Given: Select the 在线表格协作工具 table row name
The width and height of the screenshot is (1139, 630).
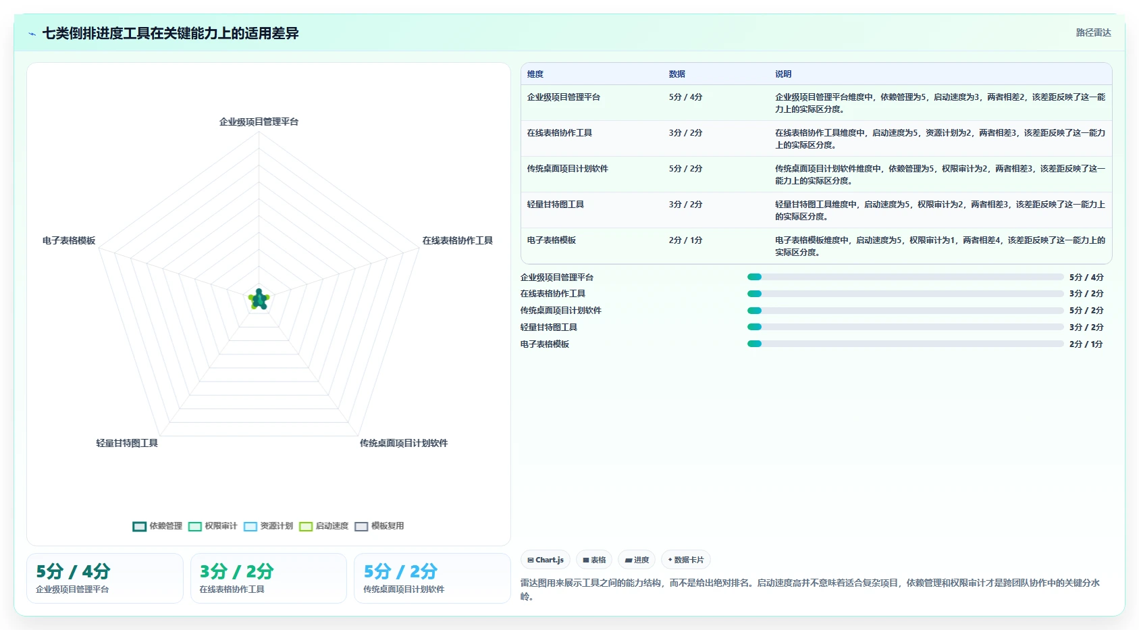Looking at the screenshot, I should pyautogui.click(x=560, y=133).
